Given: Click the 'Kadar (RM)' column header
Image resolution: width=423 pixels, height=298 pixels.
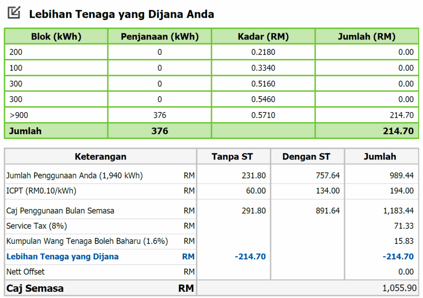Looking at the screenshot, I should (263, 36).
